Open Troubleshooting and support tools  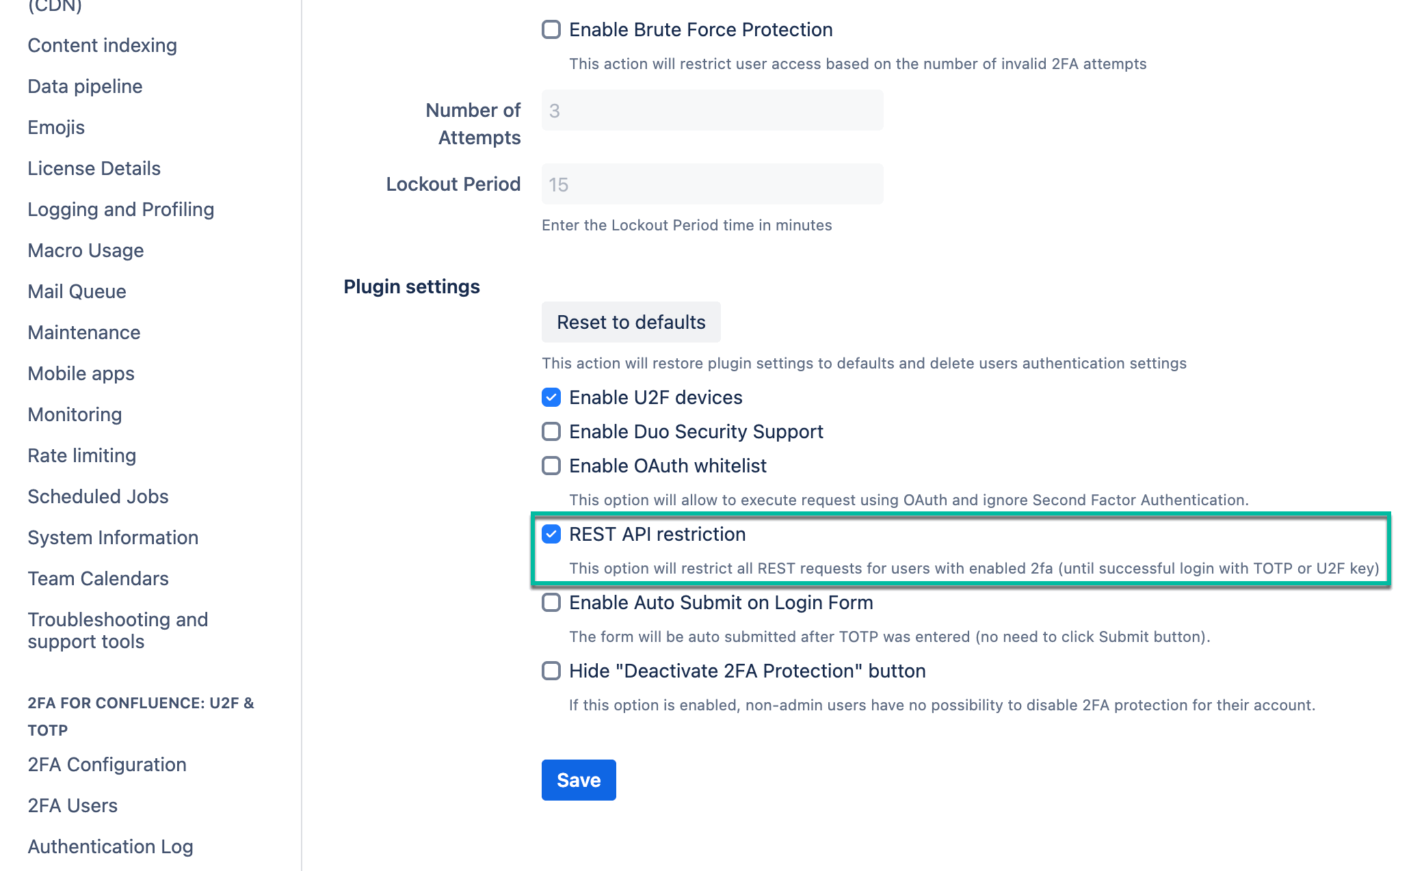[x=118, y=630]
